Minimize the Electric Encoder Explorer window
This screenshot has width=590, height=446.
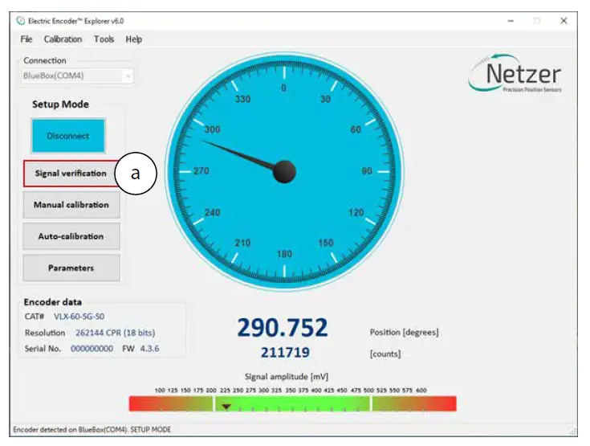pos(511,21)
